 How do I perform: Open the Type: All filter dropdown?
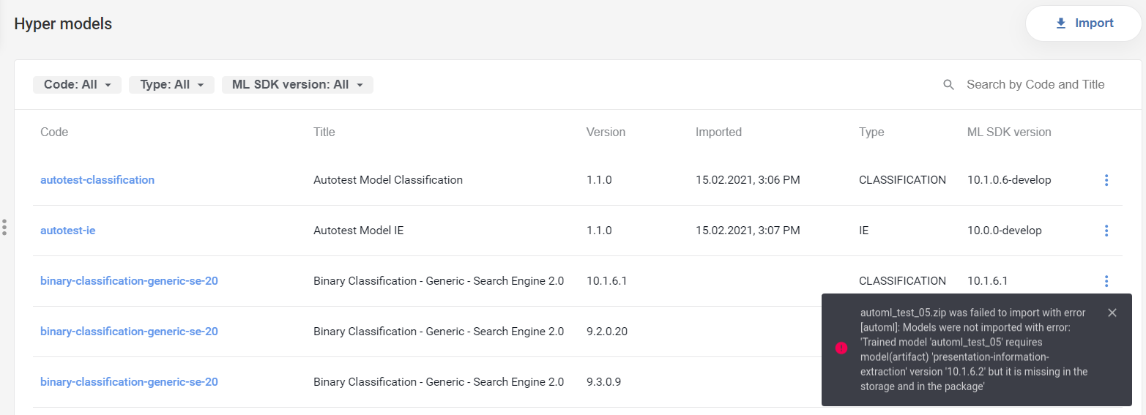pos(171,85)
